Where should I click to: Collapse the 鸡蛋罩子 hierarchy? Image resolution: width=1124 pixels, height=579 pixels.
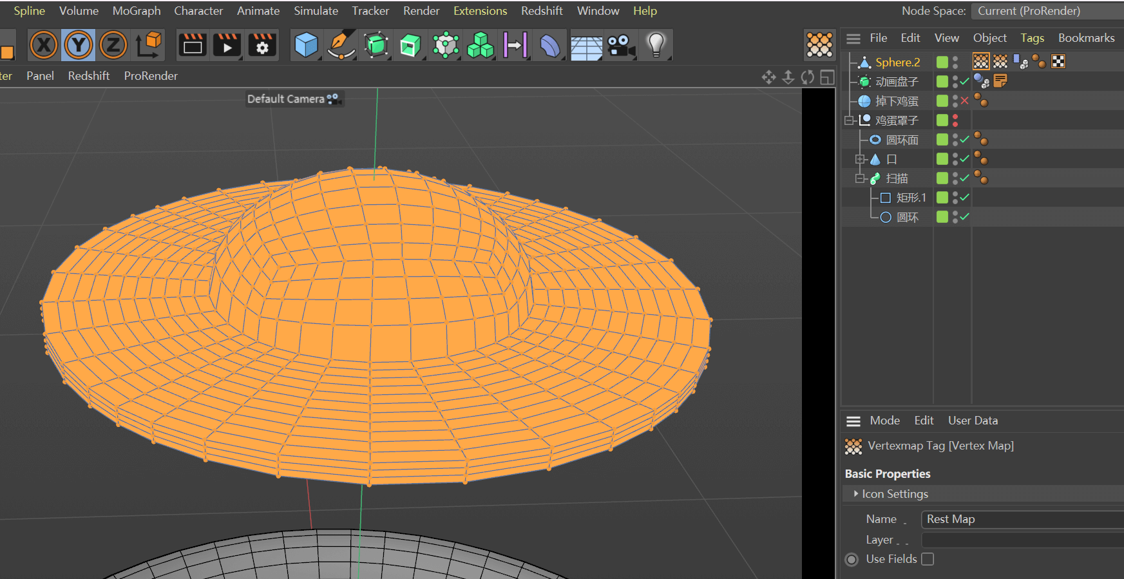849,120
